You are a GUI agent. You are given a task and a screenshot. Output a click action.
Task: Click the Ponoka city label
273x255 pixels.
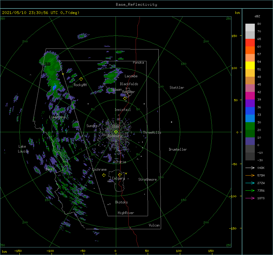[138, 62]
